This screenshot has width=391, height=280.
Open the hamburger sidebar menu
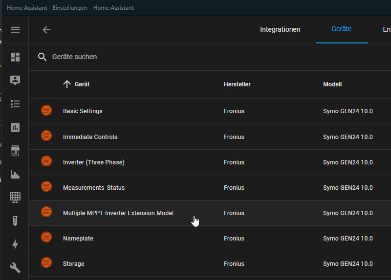[15, 30]
